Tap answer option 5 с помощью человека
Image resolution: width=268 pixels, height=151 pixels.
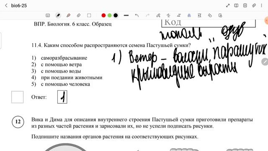coord(61,84)
